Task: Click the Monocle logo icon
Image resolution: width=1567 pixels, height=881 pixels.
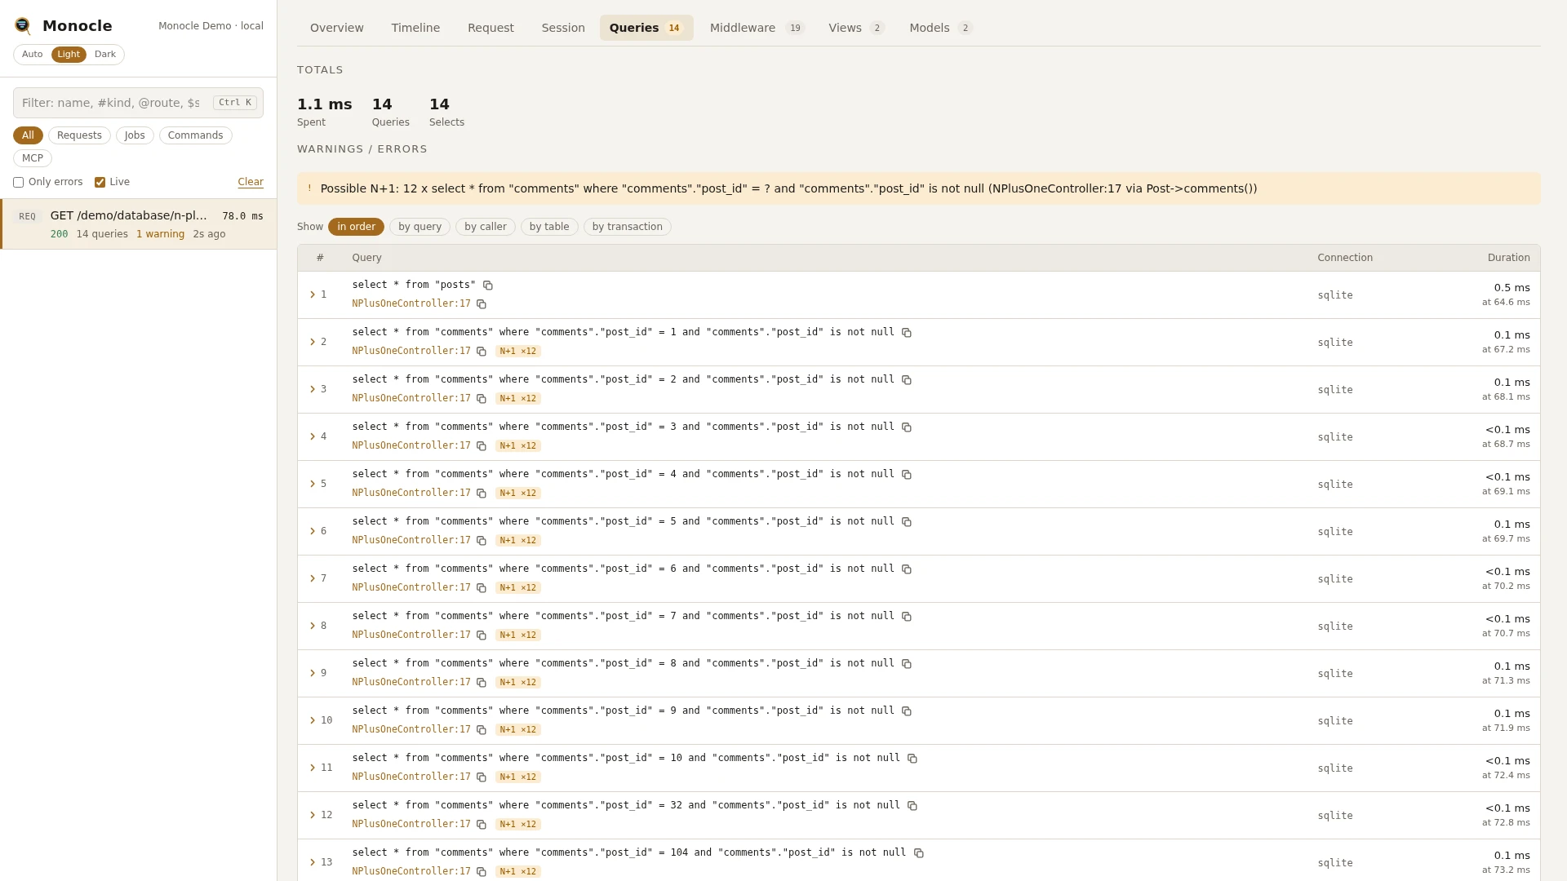Action: (x=23, y=26)
